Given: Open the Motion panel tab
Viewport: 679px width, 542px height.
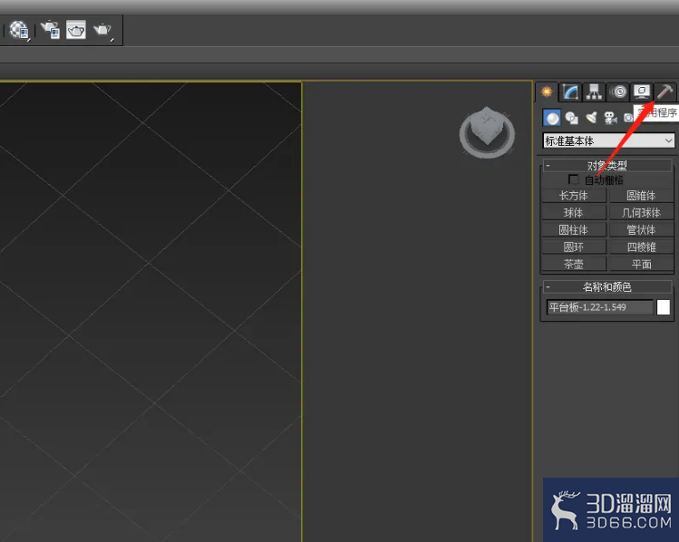Looking at the screenshot, I should [x=618, y=92].
